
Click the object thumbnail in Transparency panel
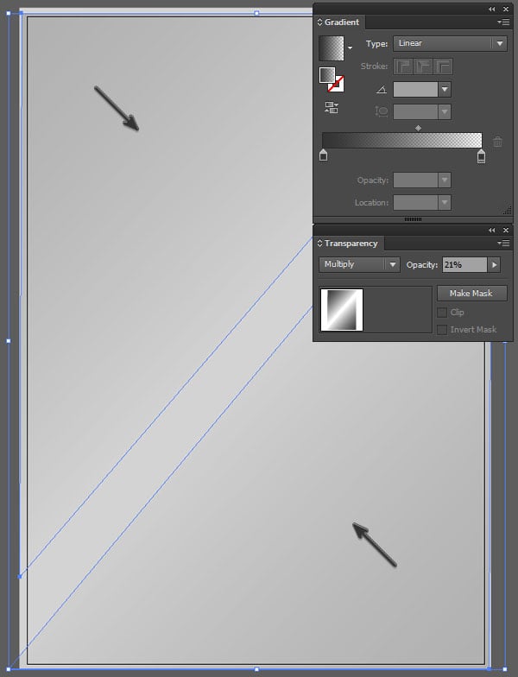pos(342,310)
